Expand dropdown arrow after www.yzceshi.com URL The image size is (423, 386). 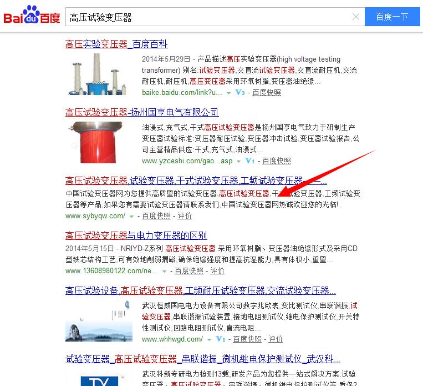click(x=238, y=162)
